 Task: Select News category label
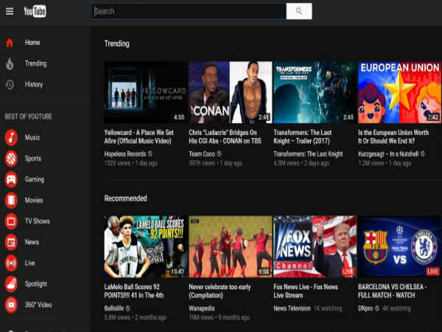point(32,242)
